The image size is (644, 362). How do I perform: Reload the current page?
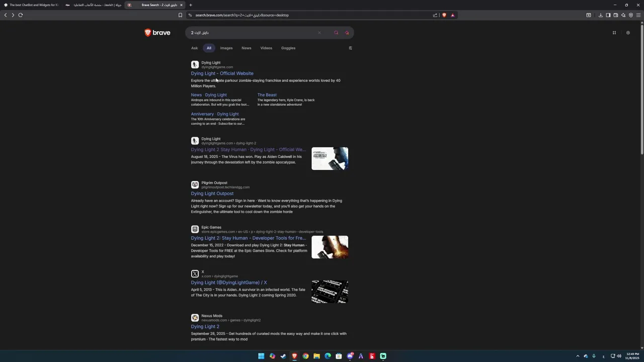click(21, 15)
